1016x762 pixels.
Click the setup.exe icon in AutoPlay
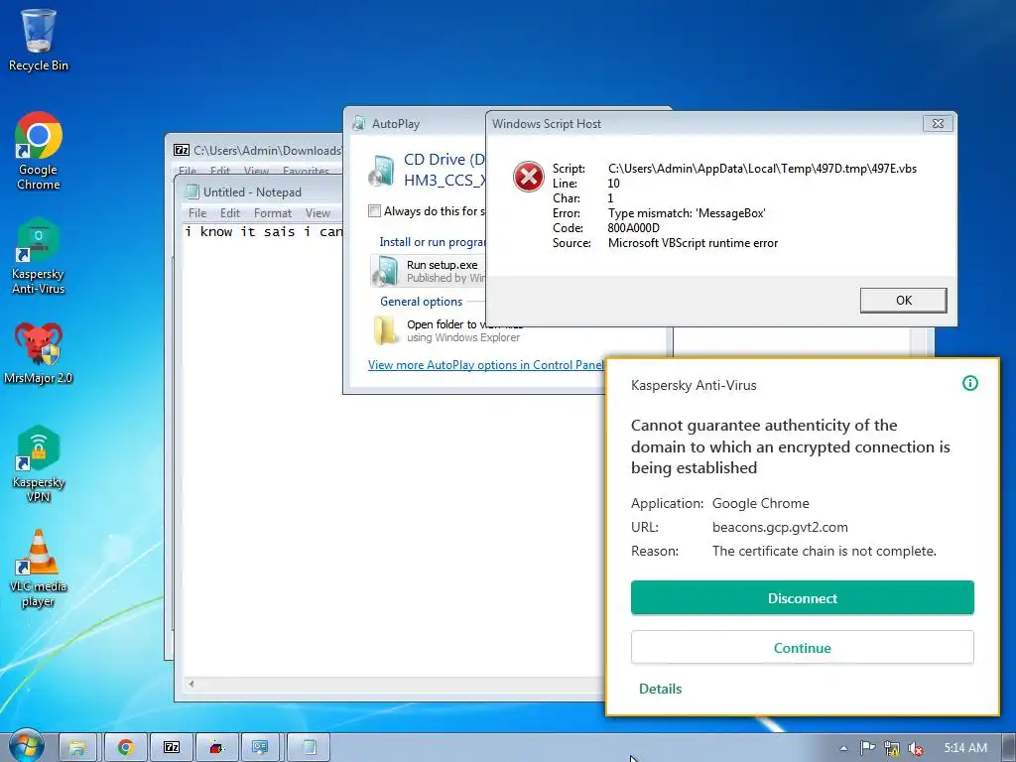click(385, 270)
